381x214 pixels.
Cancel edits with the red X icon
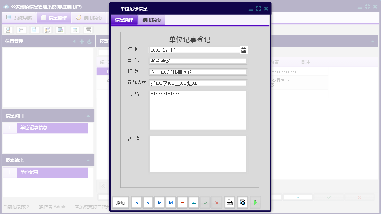[217, 203]
